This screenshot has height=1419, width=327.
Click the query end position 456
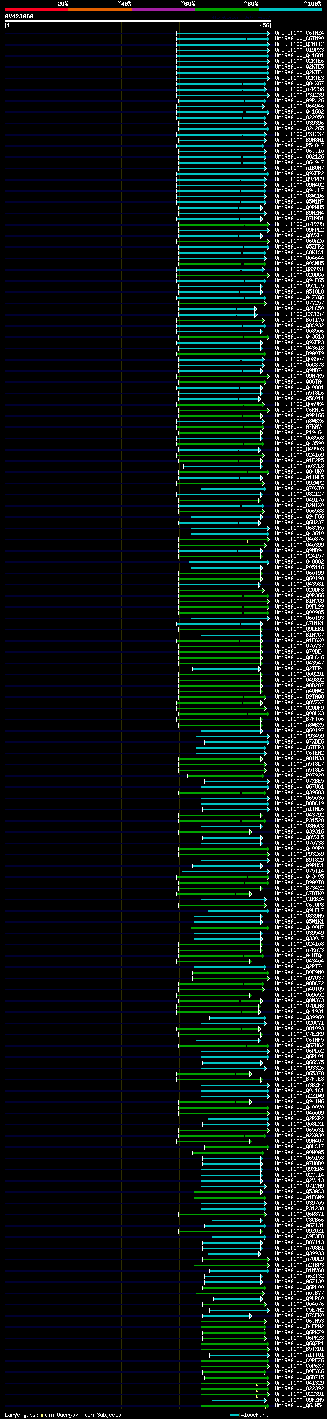264,26
